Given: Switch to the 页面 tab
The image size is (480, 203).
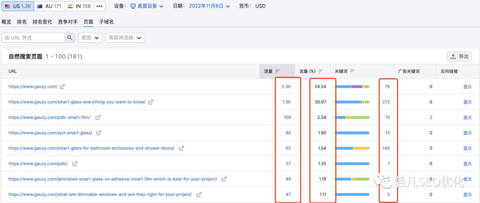Looking at the screenshot, I should click(x=88, y=22).
